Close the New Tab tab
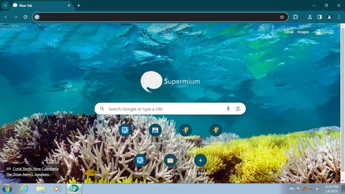345x194 pixels. 69,5
